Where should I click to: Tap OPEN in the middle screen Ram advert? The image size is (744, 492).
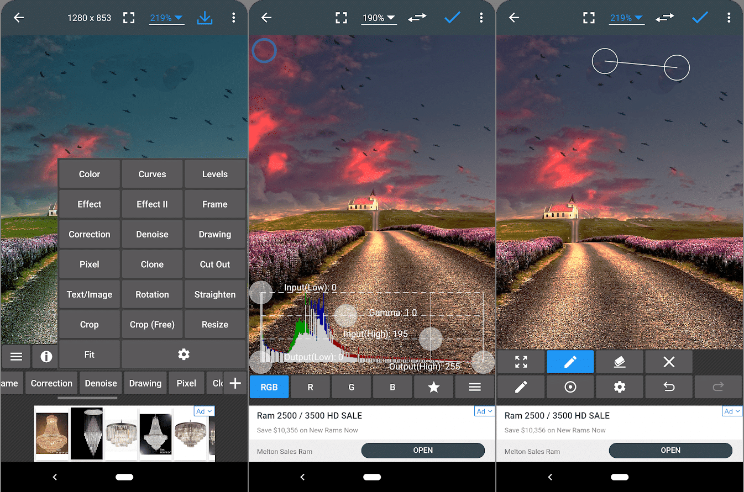(423, 450)
